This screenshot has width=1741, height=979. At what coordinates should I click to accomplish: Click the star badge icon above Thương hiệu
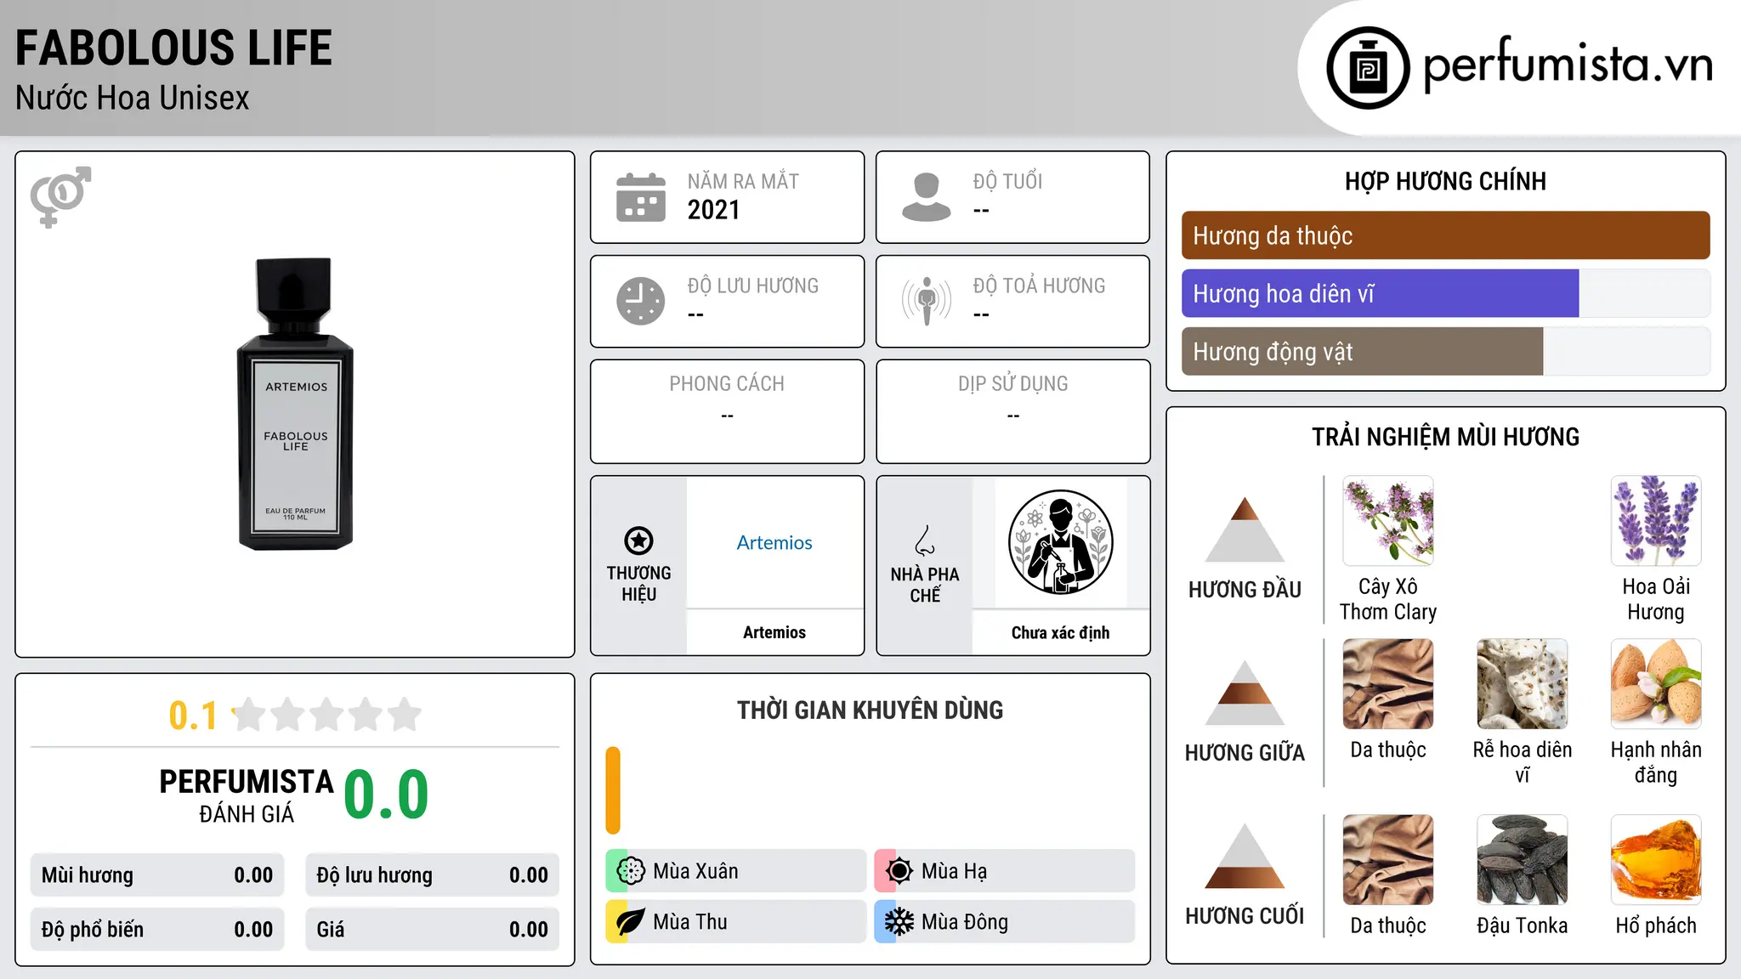coord(638,540)
